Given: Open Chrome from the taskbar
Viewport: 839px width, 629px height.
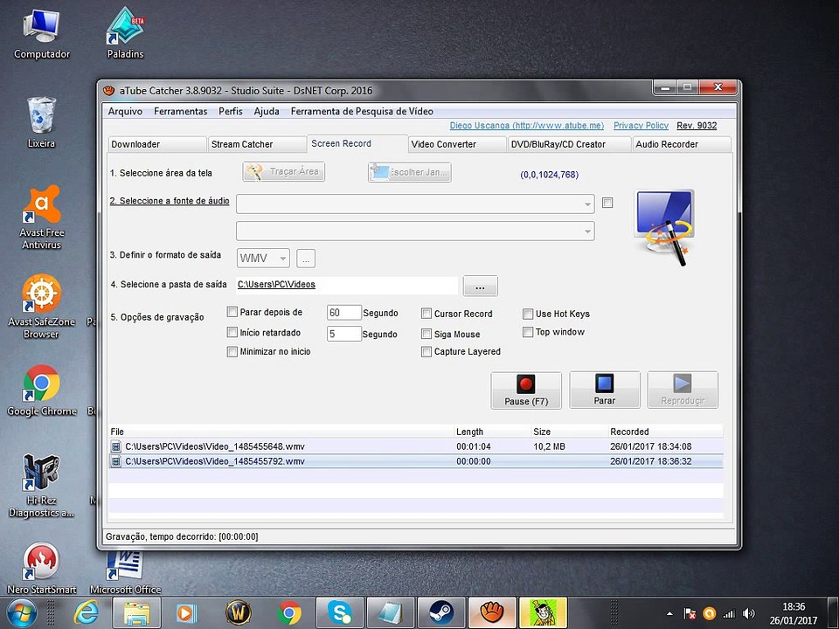Looking at the screenshot, I should (x=289, y=613).
